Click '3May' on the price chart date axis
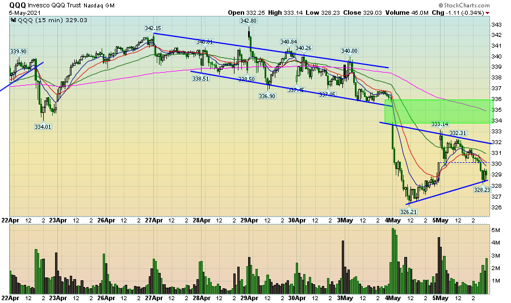 [x=345, y=220]
